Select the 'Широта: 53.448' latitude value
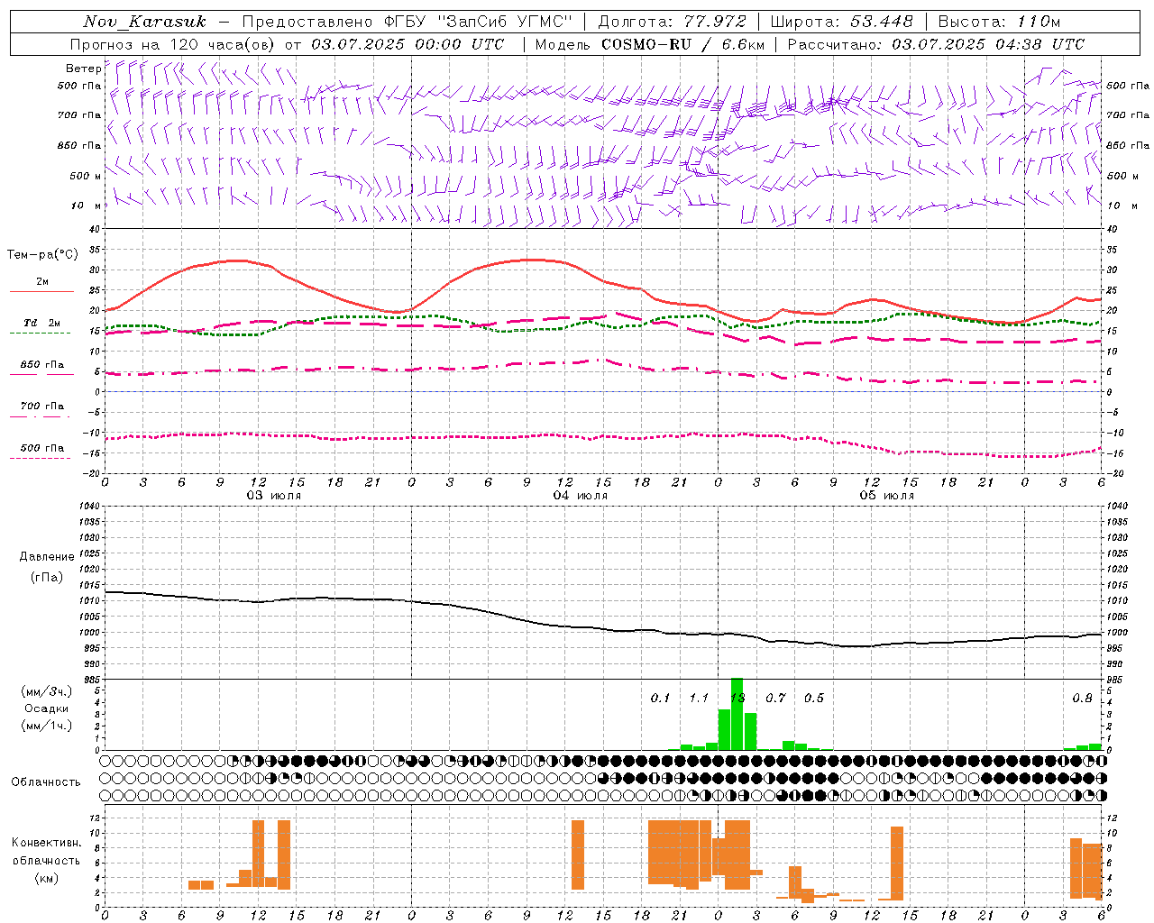The image size is (1154, 923). click(842, 22)
